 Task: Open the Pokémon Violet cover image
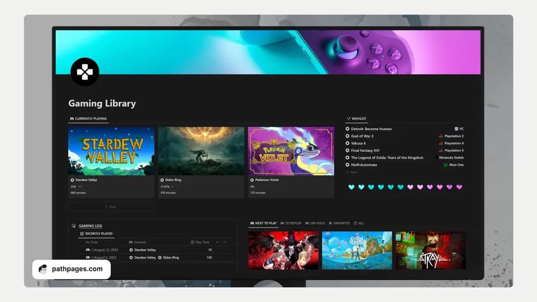click(x=291, y=151)
